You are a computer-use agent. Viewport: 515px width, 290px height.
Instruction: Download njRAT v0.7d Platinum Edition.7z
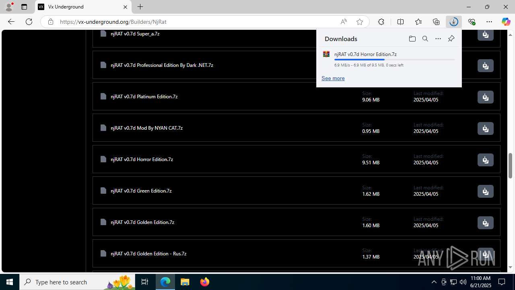pyautogui.click(x=485, y=97)
